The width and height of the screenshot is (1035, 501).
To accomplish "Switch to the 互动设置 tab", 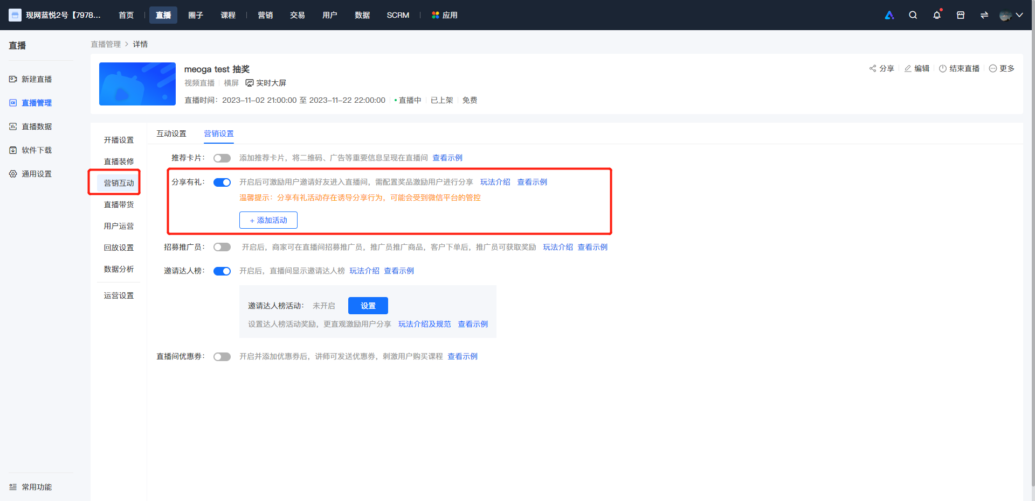I will pos(171,133).
